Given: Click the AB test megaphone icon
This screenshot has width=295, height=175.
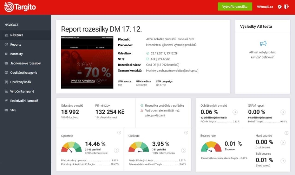Looking at the screenshot, I should (263, 43).
